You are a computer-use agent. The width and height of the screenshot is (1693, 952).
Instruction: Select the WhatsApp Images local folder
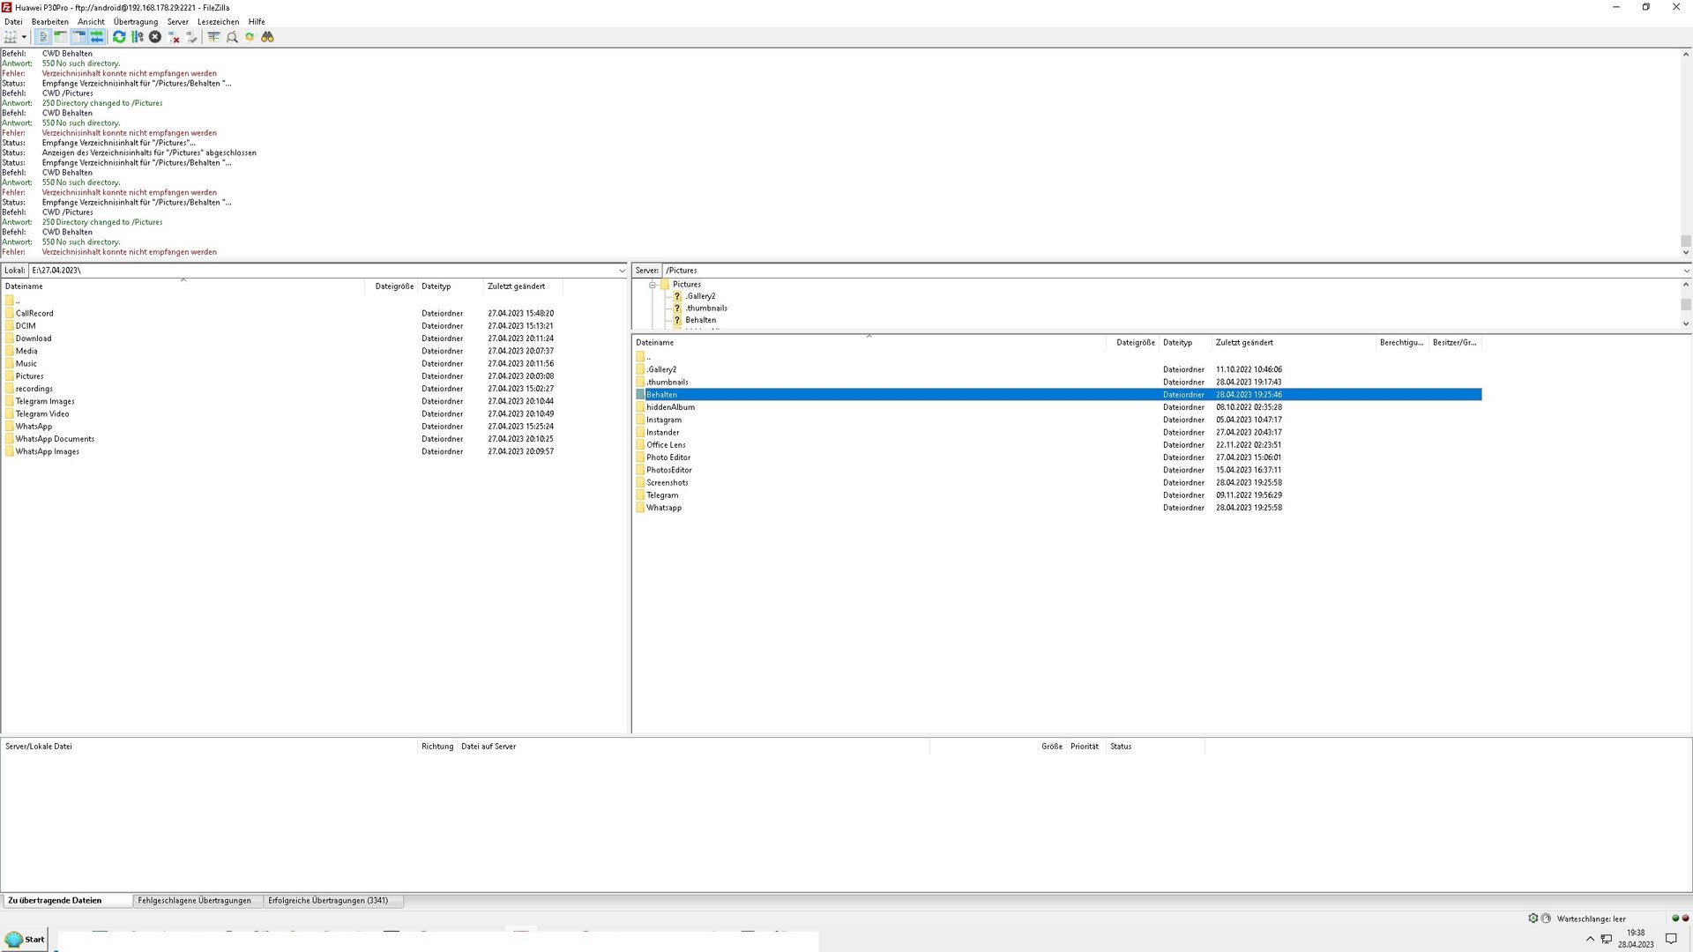pyautogui.click(x=47, y=451)
